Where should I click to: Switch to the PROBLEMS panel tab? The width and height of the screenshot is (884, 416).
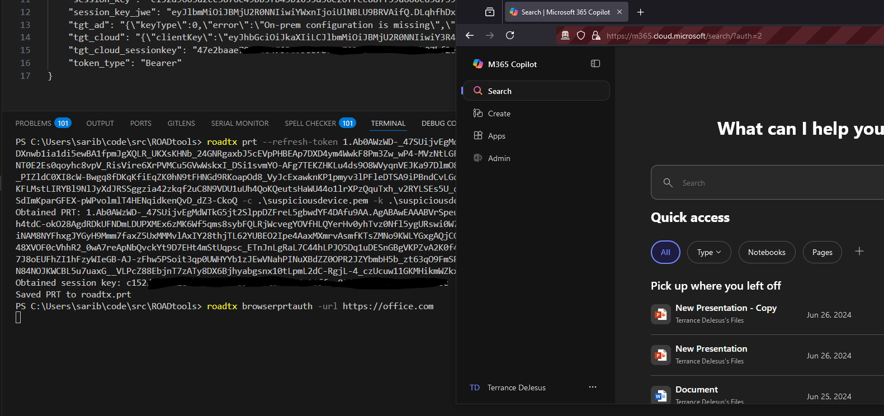pyautogui.click(x=34, y=124)
